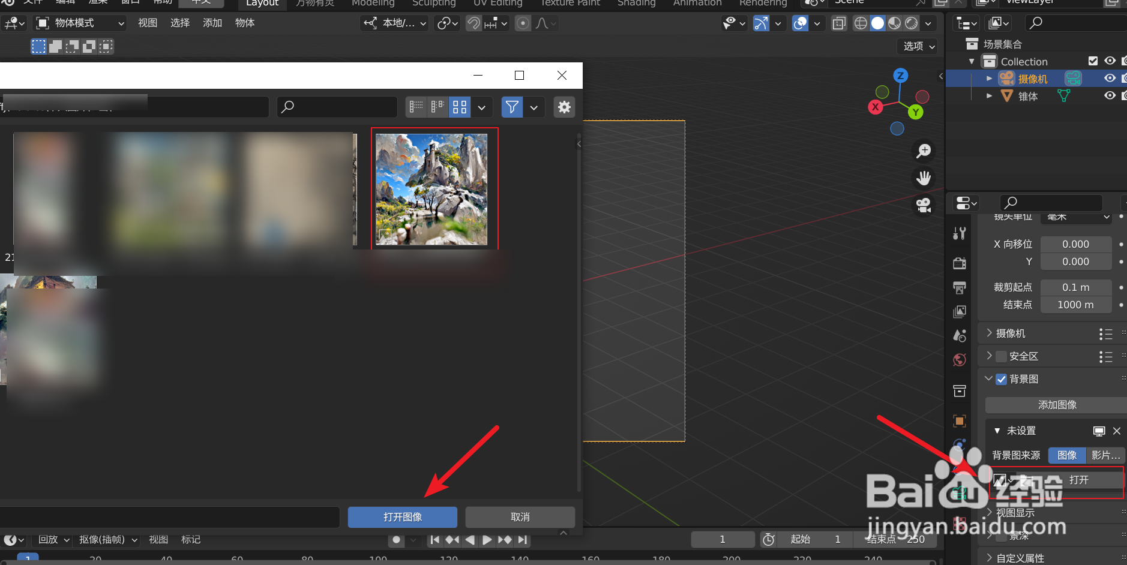1127x565 pixels.
Task: Open the Output properties tab
Action: [x=960, y=287]
